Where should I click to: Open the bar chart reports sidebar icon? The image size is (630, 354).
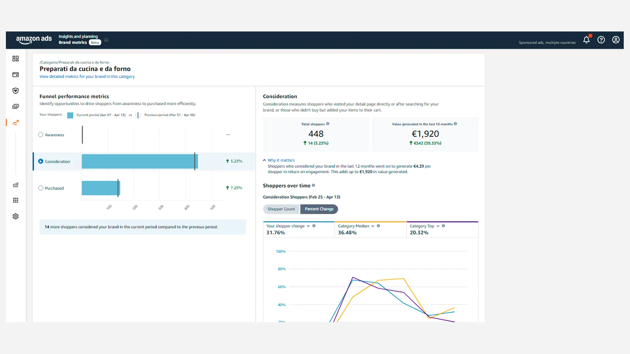coord(15,185)
